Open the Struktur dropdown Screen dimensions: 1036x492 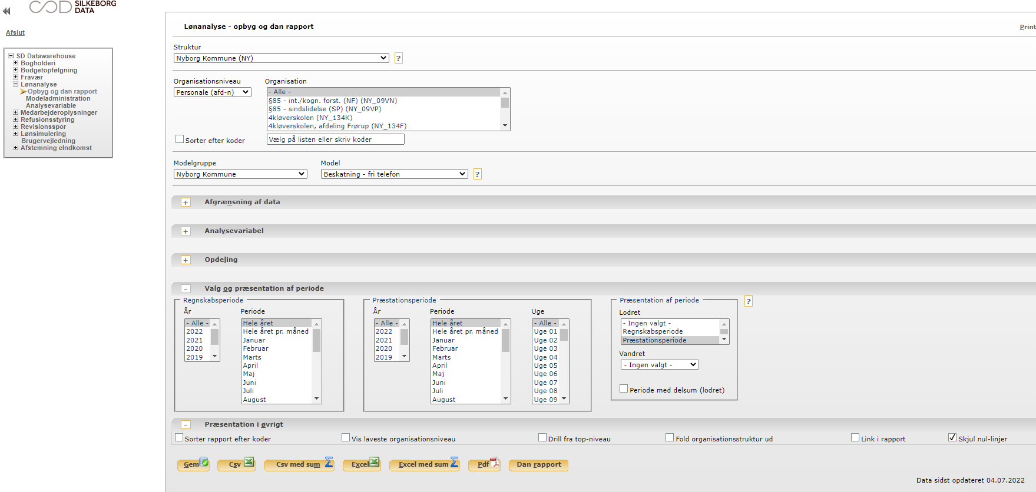click(281, 58)
